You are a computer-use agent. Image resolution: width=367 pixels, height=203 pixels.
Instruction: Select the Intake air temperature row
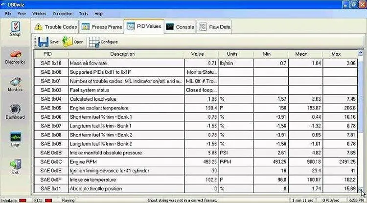click(196, 180)
